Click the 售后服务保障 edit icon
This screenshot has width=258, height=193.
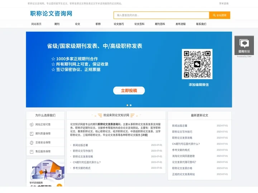click(x=32, y=152)
